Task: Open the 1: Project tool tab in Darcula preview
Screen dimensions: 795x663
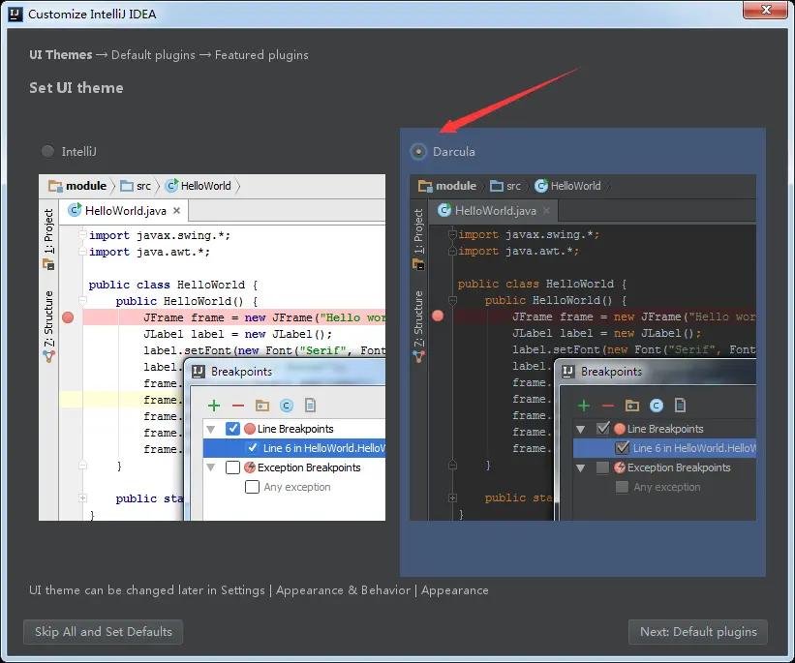Action: point(418,230)
